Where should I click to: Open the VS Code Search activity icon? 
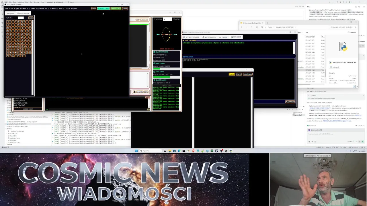click(2, 10)
